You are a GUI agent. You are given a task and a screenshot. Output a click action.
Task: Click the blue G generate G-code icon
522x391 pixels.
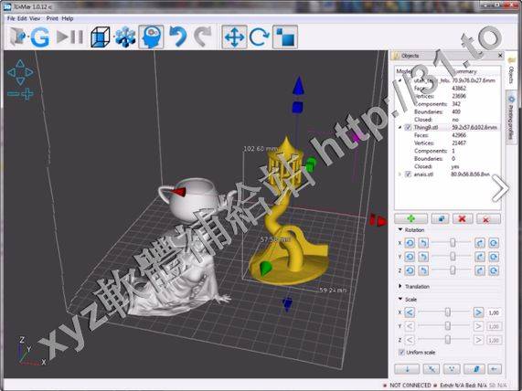coord(40,37)
